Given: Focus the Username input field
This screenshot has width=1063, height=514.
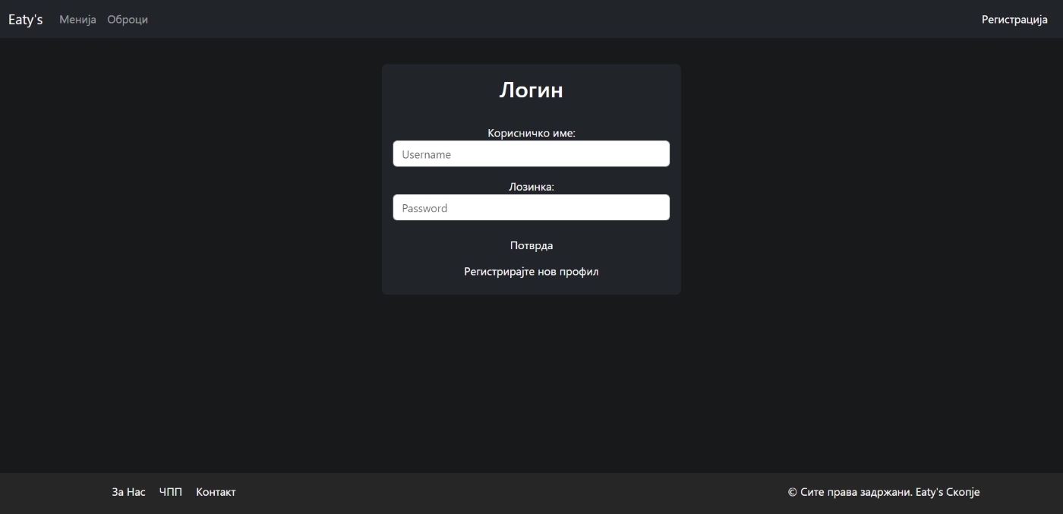Looking at the screenshot, I should [x=531, y=154].
